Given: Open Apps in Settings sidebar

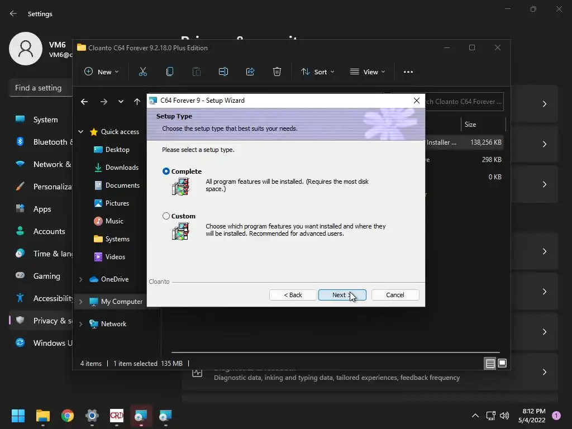Looking at the screenshot, I should click(41, 209).
